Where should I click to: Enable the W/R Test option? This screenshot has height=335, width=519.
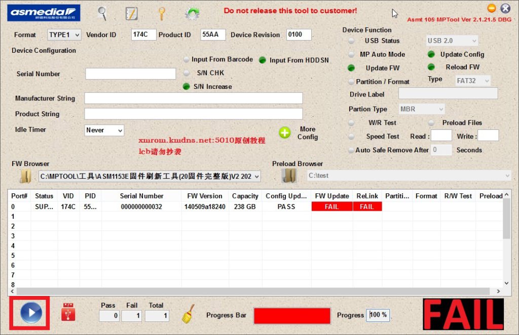tap(351, 123)
